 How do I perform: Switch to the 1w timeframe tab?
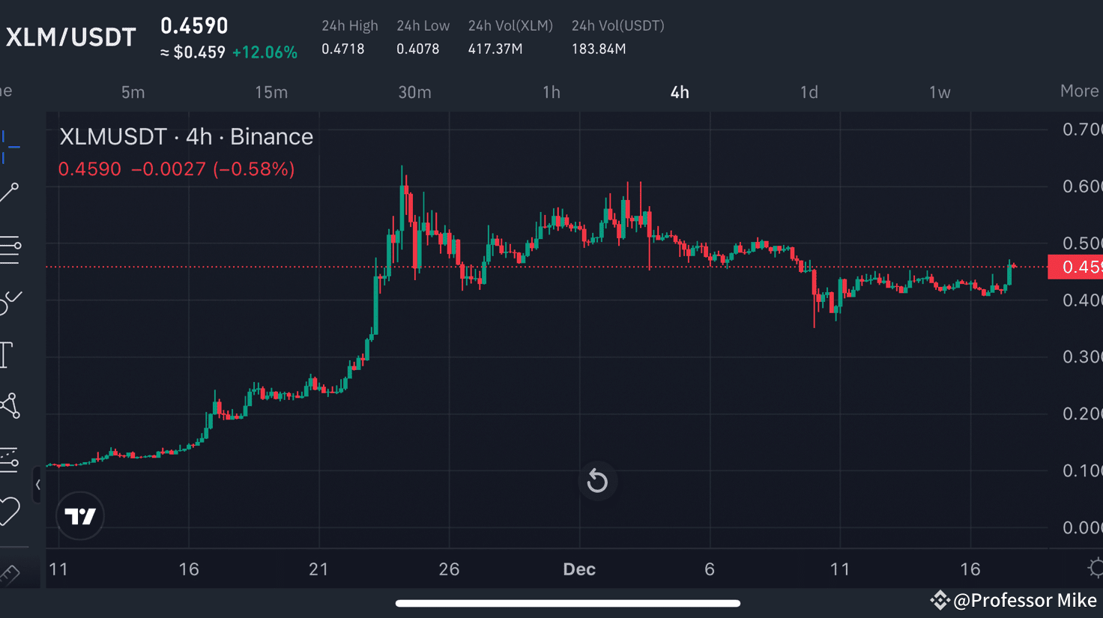pos(939,92)
